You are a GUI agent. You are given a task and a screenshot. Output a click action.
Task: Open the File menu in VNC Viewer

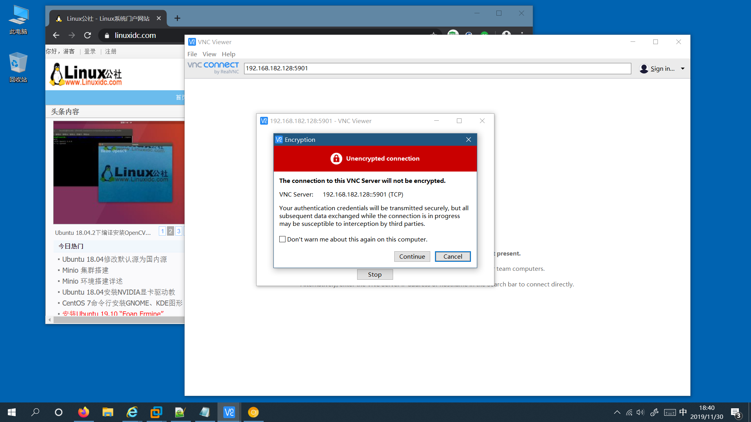[192, 54]
